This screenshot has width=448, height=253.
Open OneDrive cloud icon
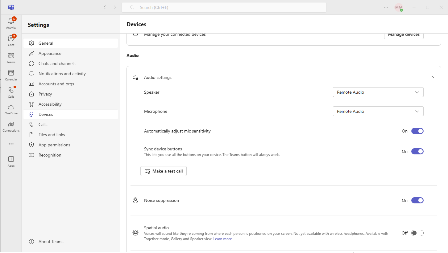coord(11,107)
